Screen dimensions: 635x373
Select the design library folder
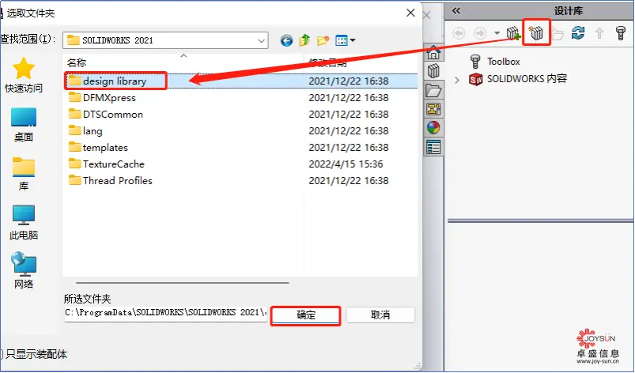115,81
